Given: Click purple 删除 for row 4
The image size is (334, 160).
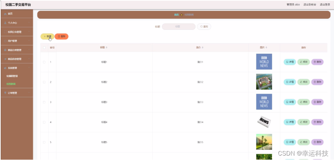Looking at the screenshot, I should pyautogui.click(x=317, y=122).
